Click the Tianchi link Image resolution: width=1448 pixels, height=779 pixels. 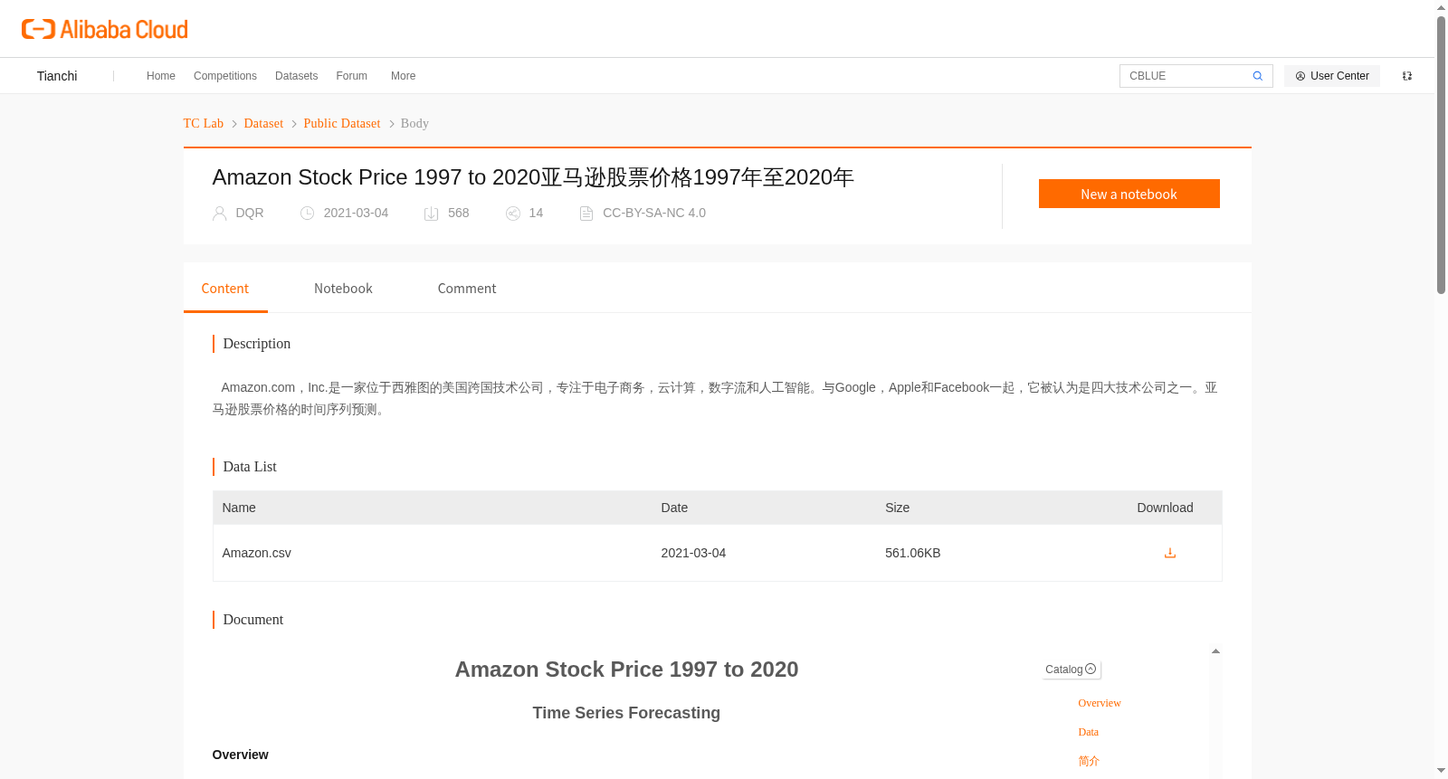coord(57,76)
